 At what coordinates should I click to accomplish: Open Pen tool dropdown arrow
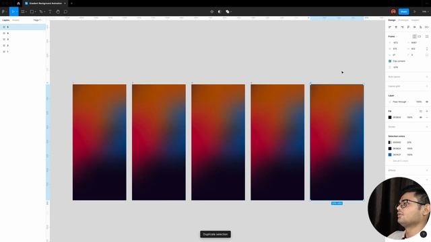pos(44,12)
